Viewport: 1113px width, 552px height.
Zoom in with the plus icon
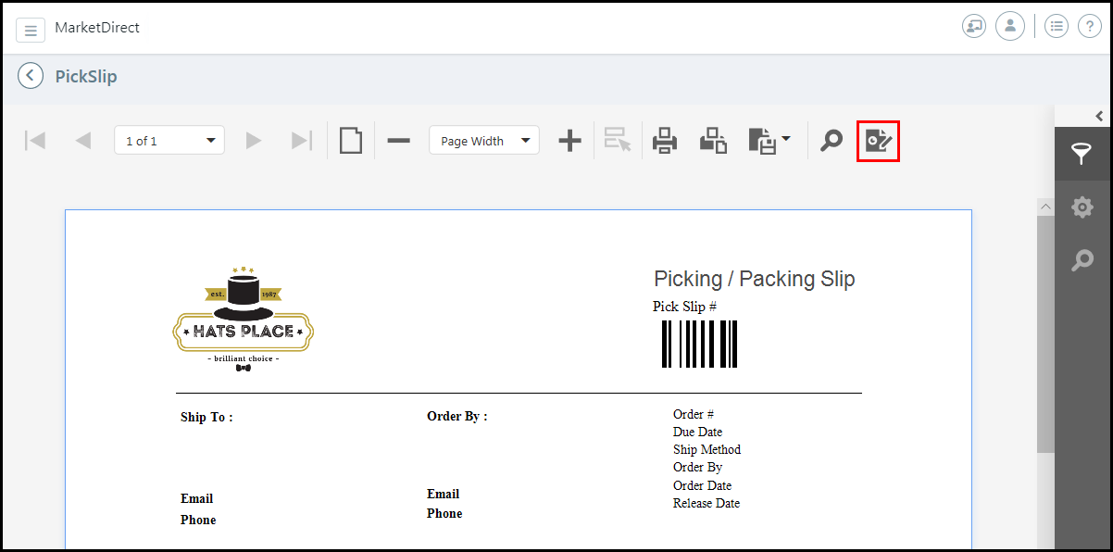(x=570, y=141)
